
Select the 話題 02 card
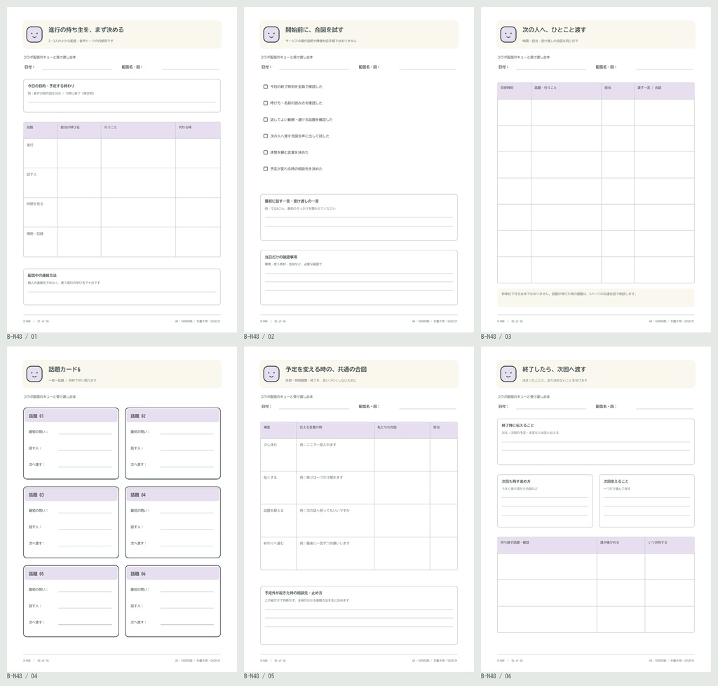click(x=173, y=444)
